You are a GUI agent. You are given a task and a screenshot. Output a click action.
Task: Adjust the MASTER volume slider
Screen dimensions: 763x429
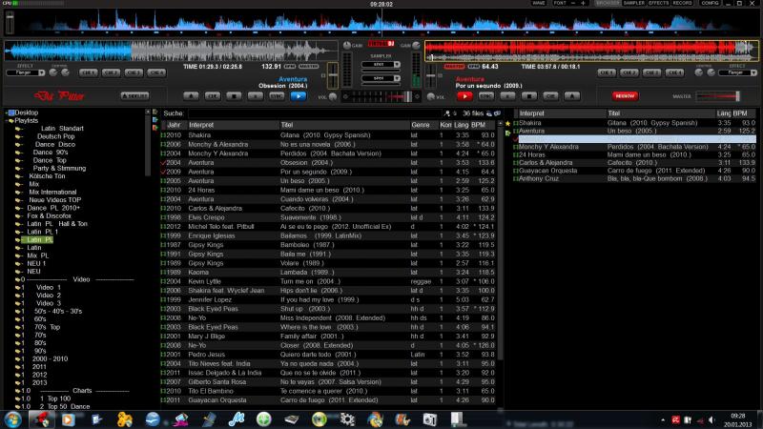(718, 96)
